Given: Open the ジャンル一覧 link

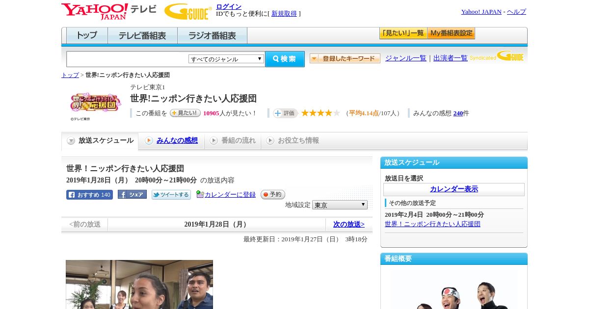Looking at the screenshot, I should tap(406, 58).
